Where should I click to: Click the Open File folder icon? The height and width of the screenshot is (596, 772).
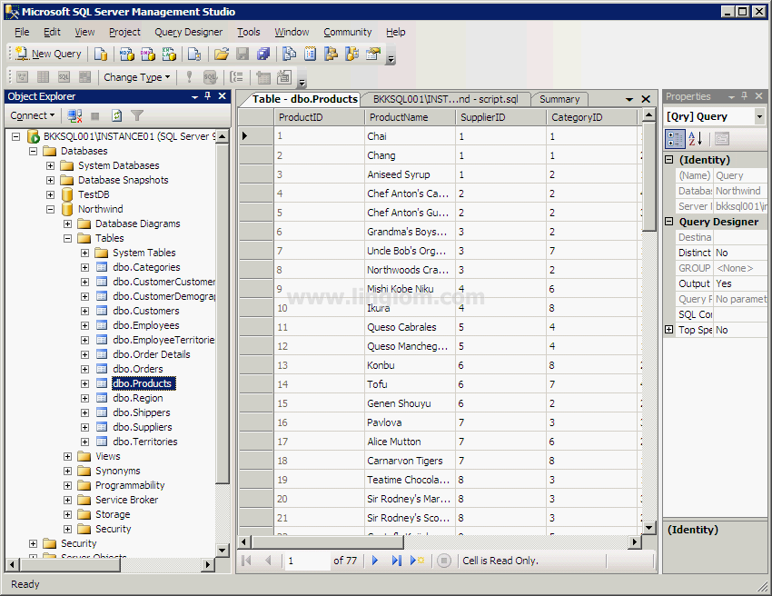[221, 54]
